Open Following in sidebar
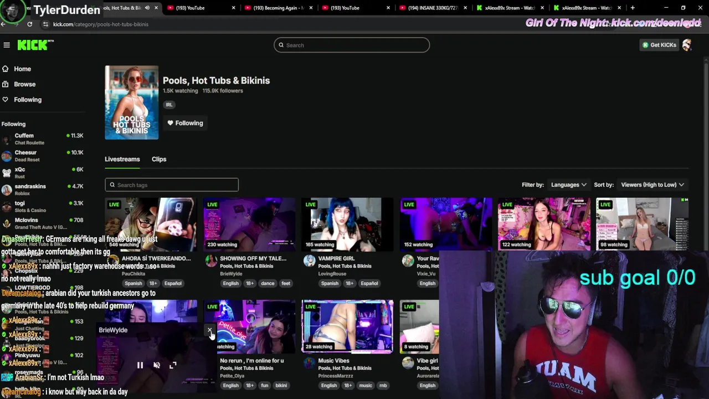Viewport: 709px width, 399px height. 28,100
